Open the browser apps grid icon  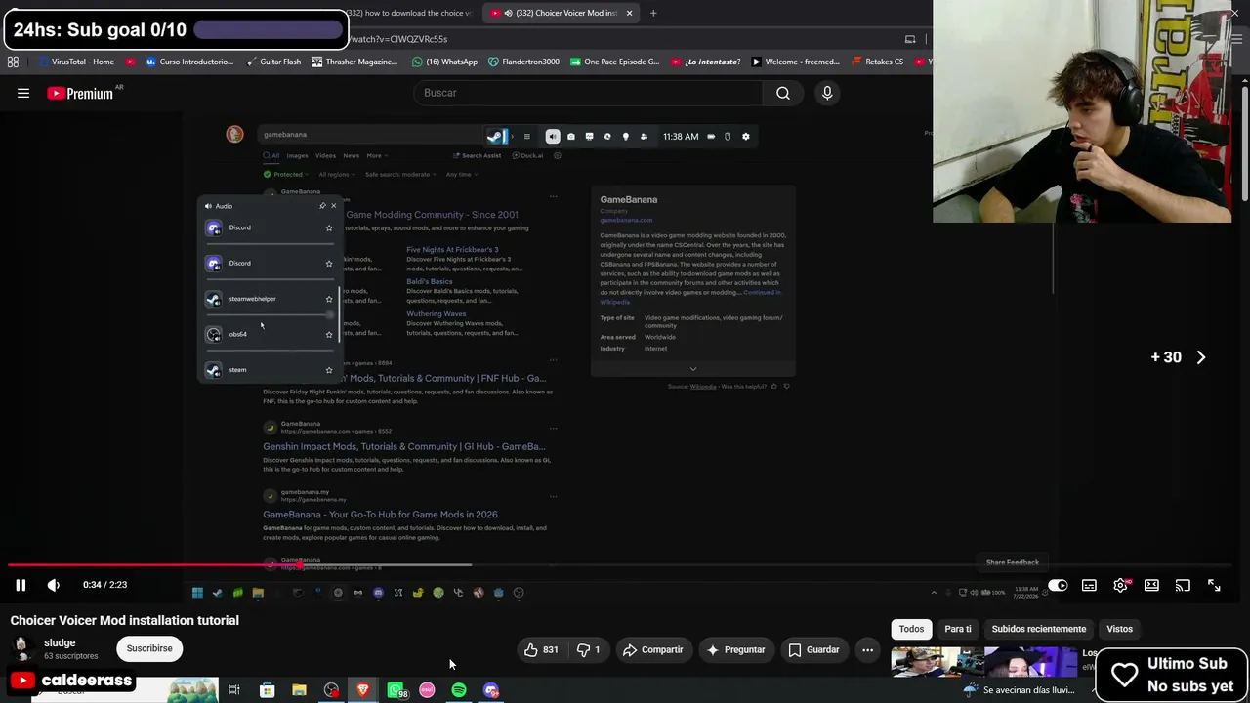coord(13,62)
